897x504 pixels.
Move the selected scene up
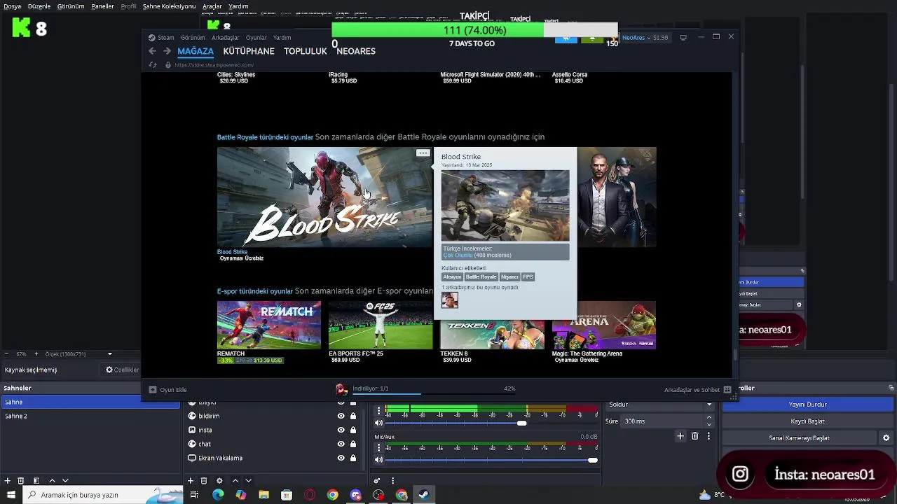coord(52,481)
